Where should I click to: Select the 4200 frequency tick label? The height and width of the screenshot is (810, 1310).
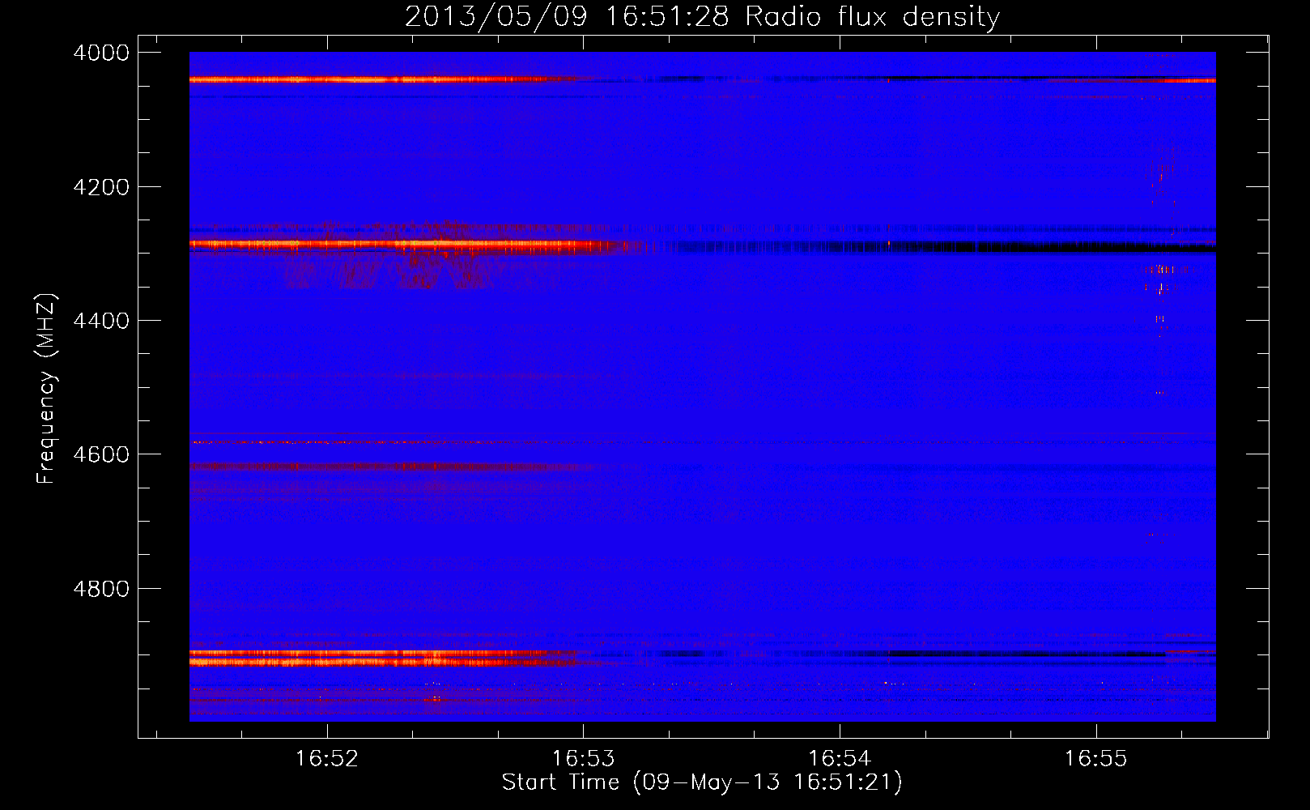point(101,187)
